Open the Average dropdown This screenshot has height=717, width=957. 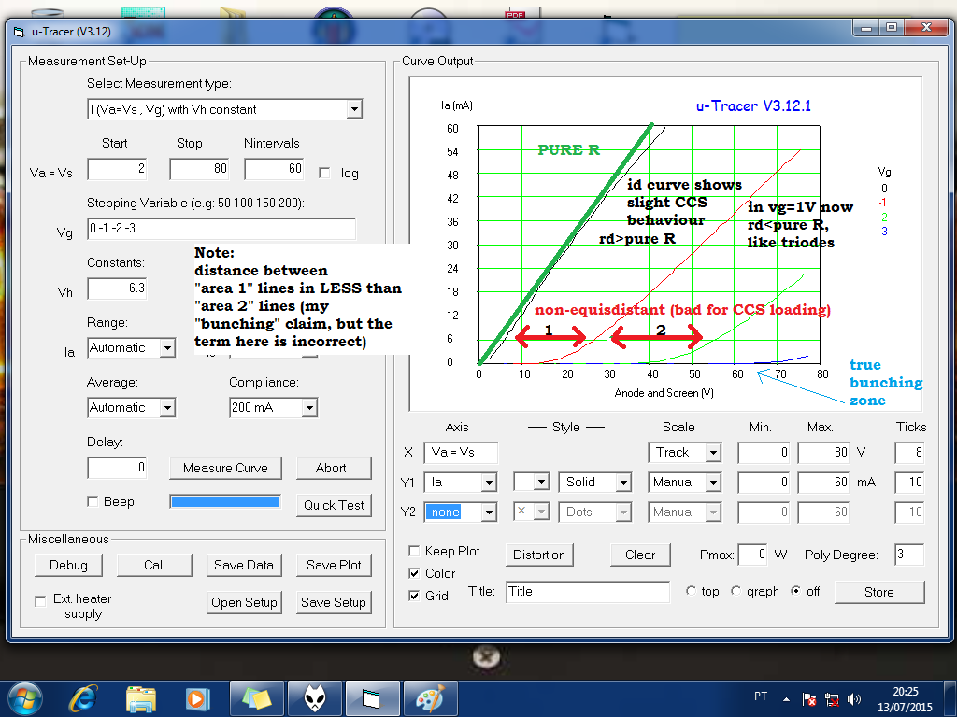(167, 408)
